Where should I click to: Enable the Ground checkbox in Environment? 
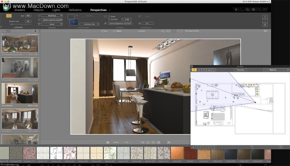coord(77,16)
